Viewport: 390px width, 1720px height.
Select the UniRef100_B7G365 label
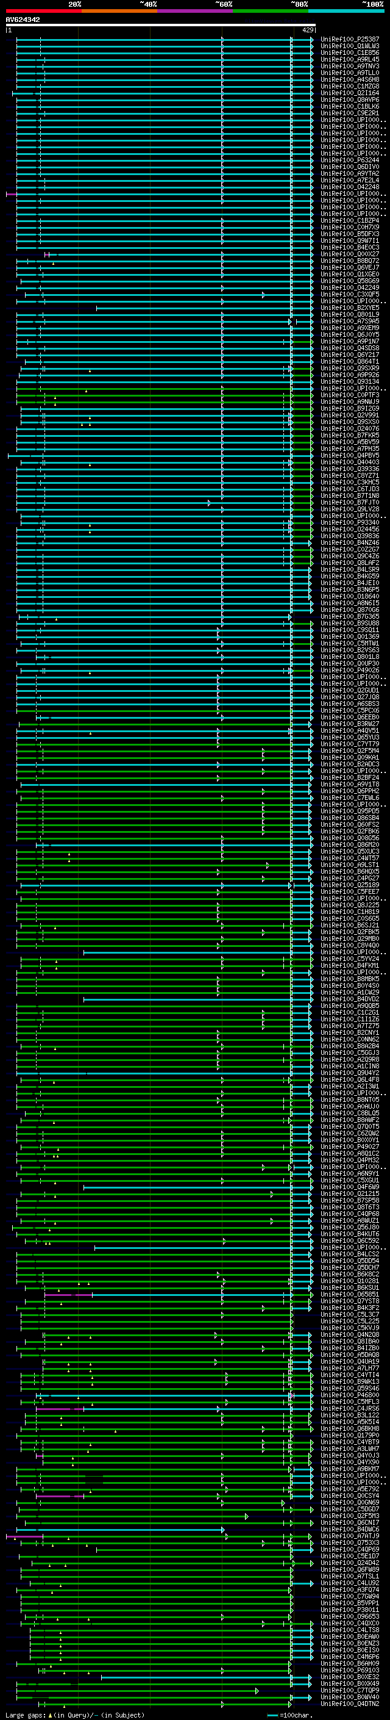(350, 616)
